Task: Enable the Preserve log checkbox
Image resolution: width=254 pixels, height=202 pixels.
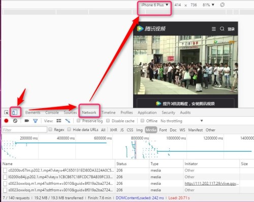Action: [78, 121]
